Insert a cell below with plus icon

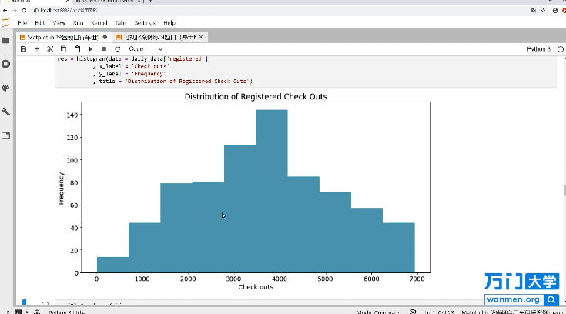click(x=37, y=48)
